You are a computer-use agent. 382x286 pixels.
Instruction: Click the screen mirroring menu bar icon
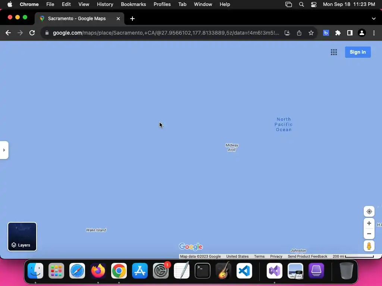[289, 4]
